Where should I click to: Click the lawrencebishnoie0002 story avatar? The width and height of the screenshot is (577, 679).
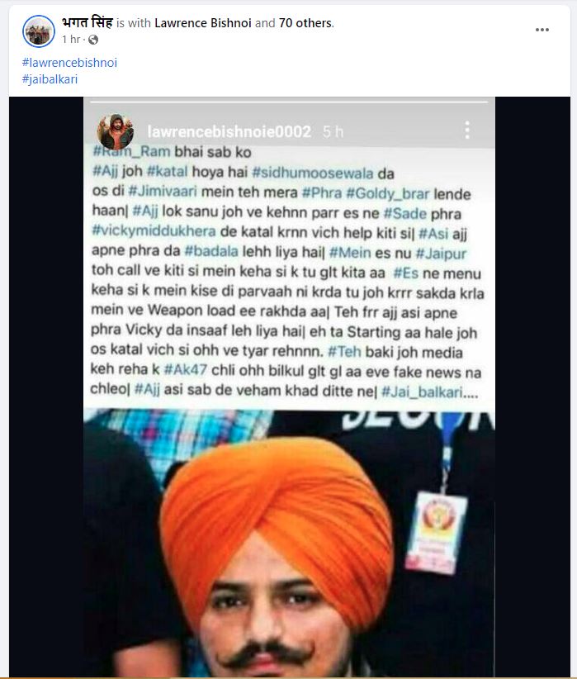116,131
